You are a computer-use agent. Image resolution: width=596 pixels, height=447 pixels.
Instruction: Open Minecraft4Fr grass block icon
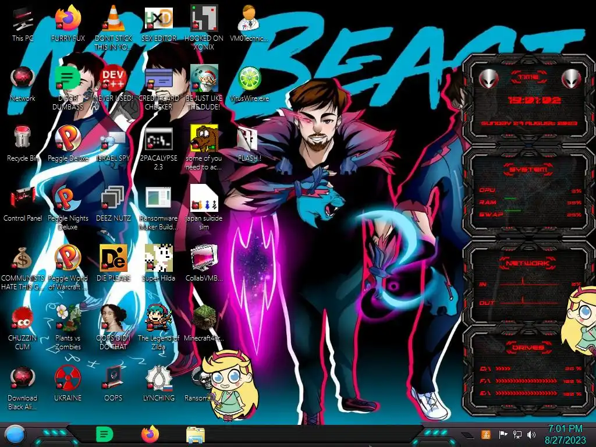(x=204, y=324)
